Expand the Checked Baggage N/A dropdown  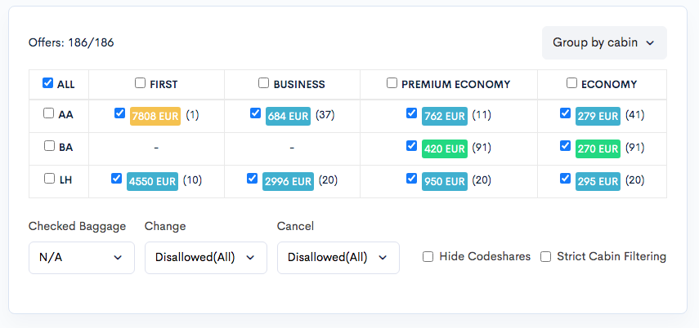coord(82,258)
